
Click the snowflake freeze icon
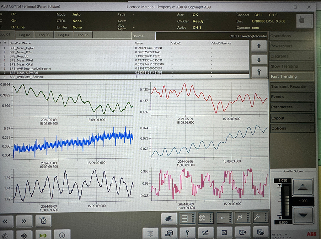tap(24, 235)
